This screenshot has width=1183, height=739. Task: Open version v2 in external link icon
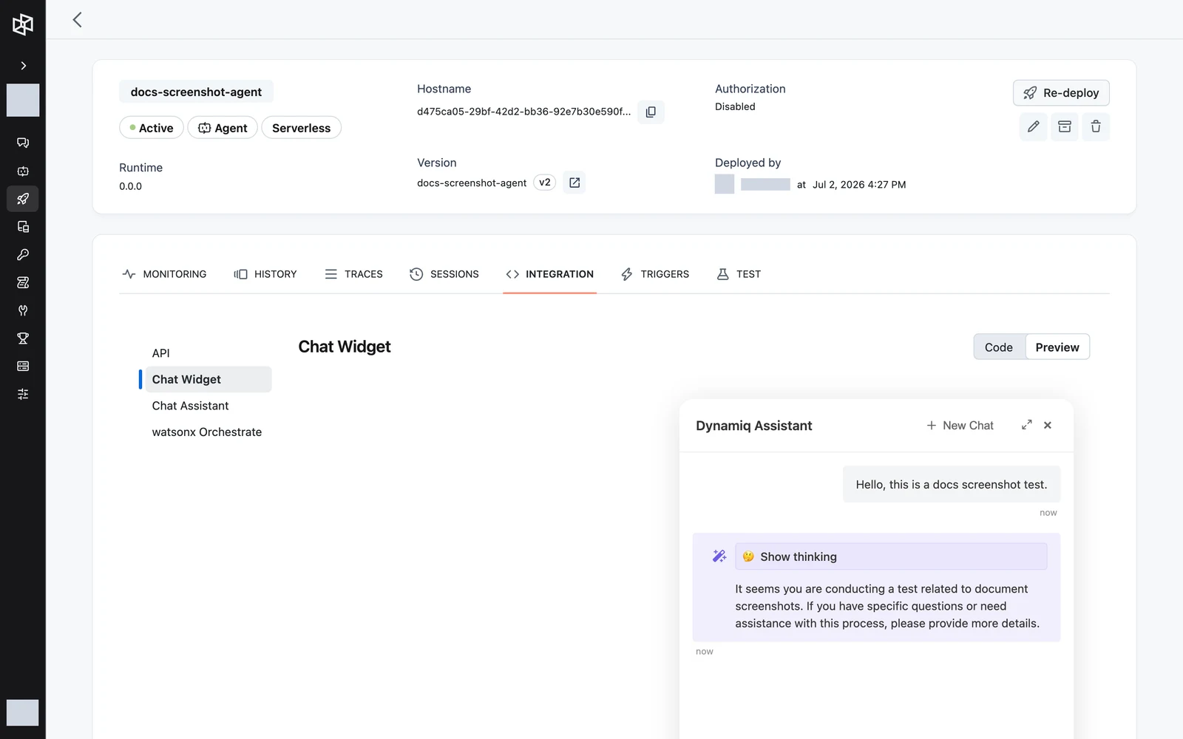[x=574, y=183]
